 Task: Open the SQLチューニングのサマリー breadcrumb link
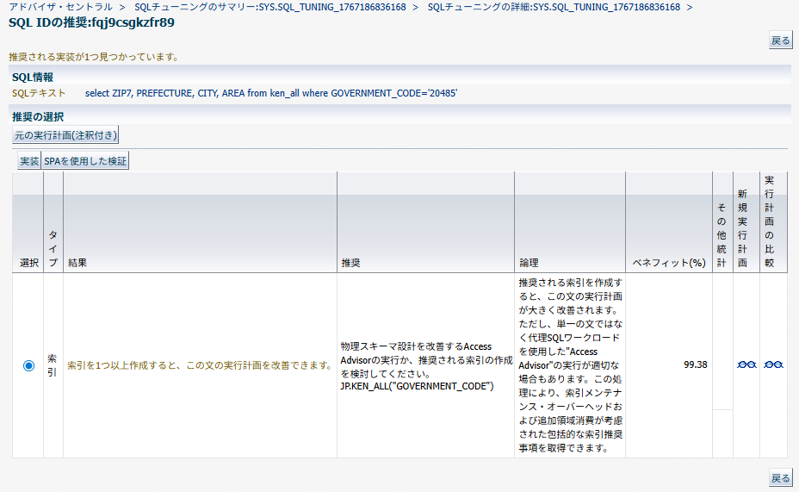pos(269,7)
